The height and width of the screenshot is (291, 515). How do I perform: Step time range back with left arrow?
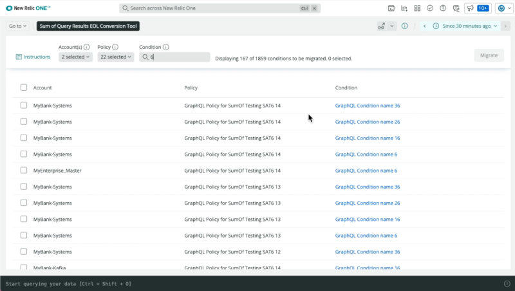(x=424, y=26)
